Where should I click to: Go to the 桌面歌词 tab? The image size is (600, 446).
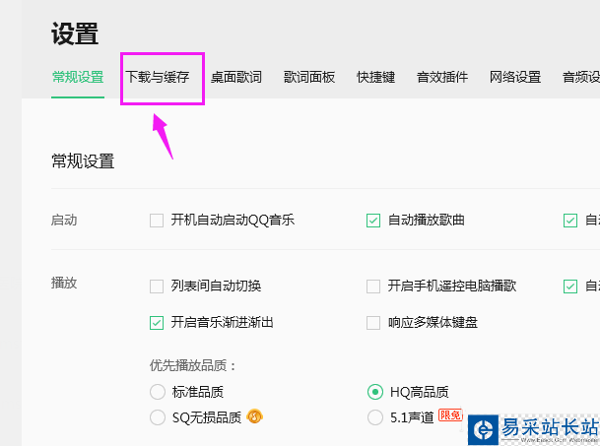pos(236,77)
